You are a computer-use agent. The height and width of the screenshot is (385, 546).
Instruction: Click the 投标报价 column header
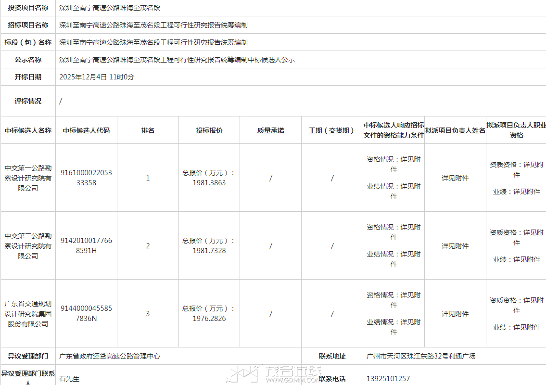209,130
